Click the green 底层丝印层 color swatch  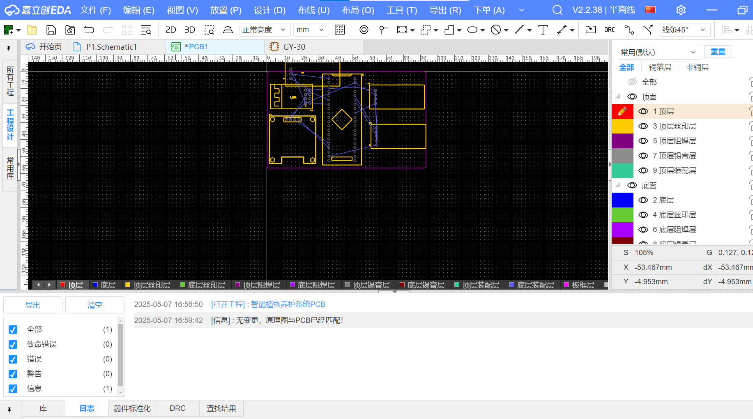coord(622,215)
